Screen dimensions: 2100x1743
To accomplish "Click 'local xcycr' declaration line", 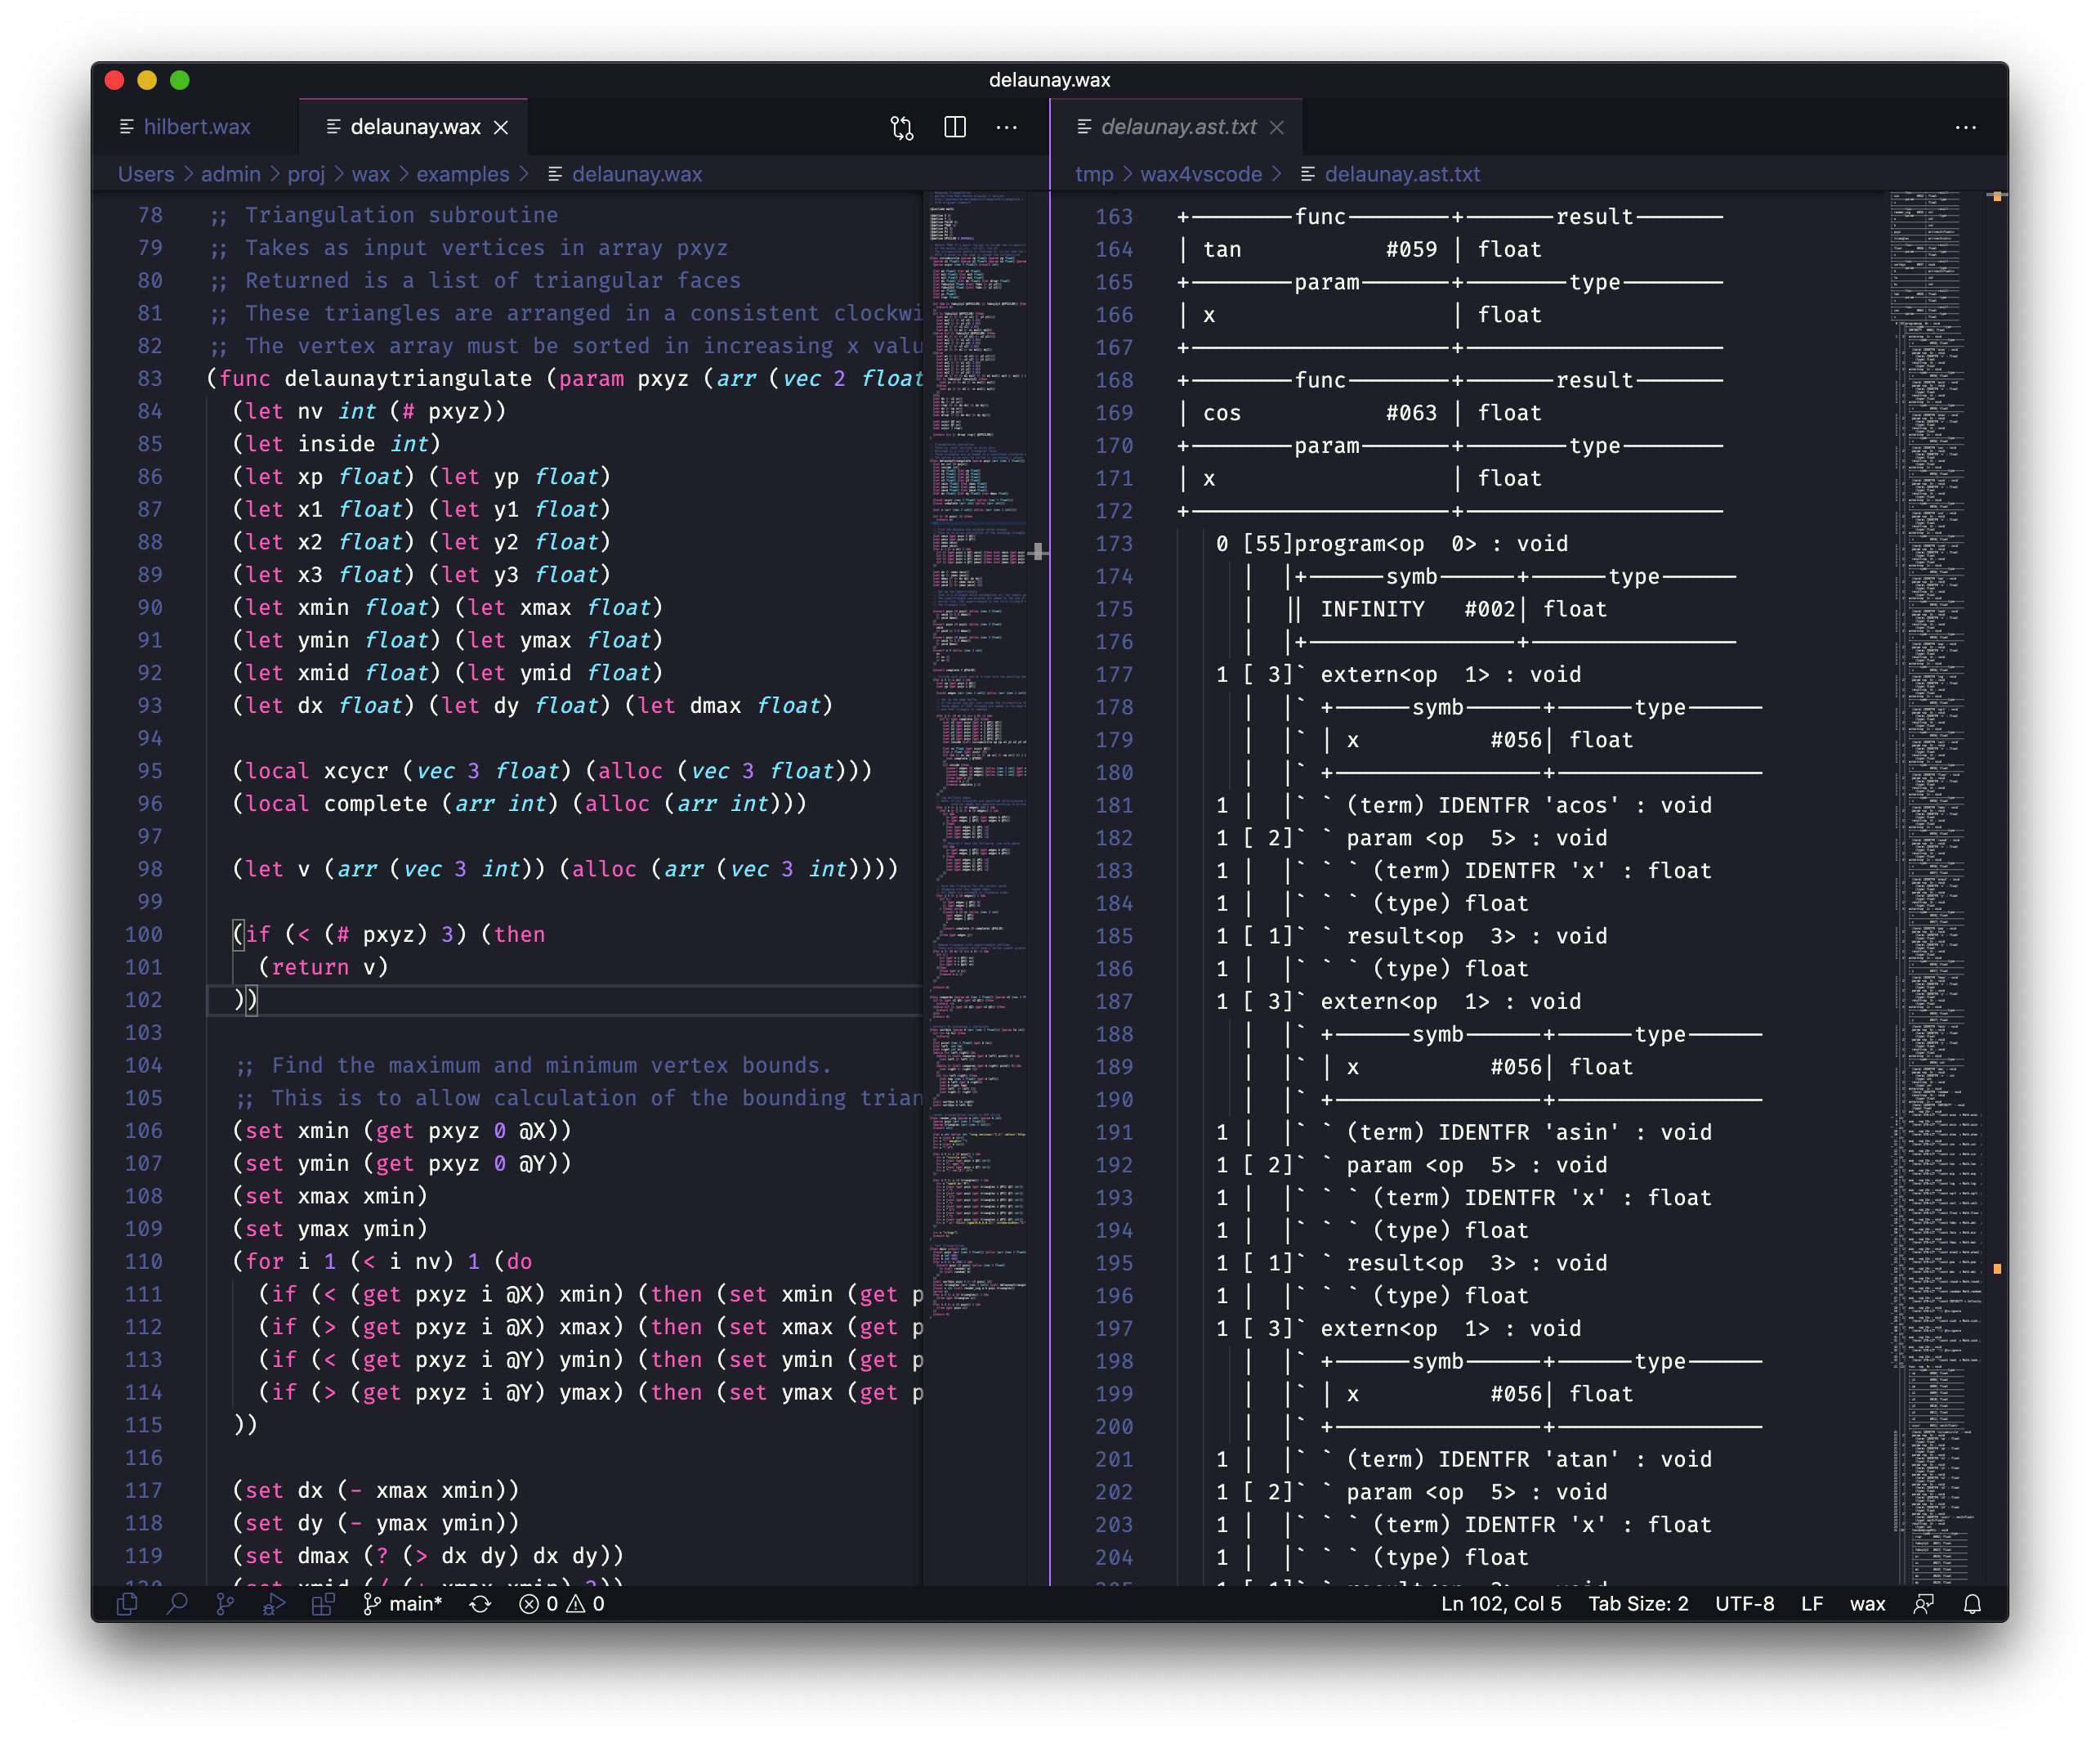I will [x=552, y=770].
